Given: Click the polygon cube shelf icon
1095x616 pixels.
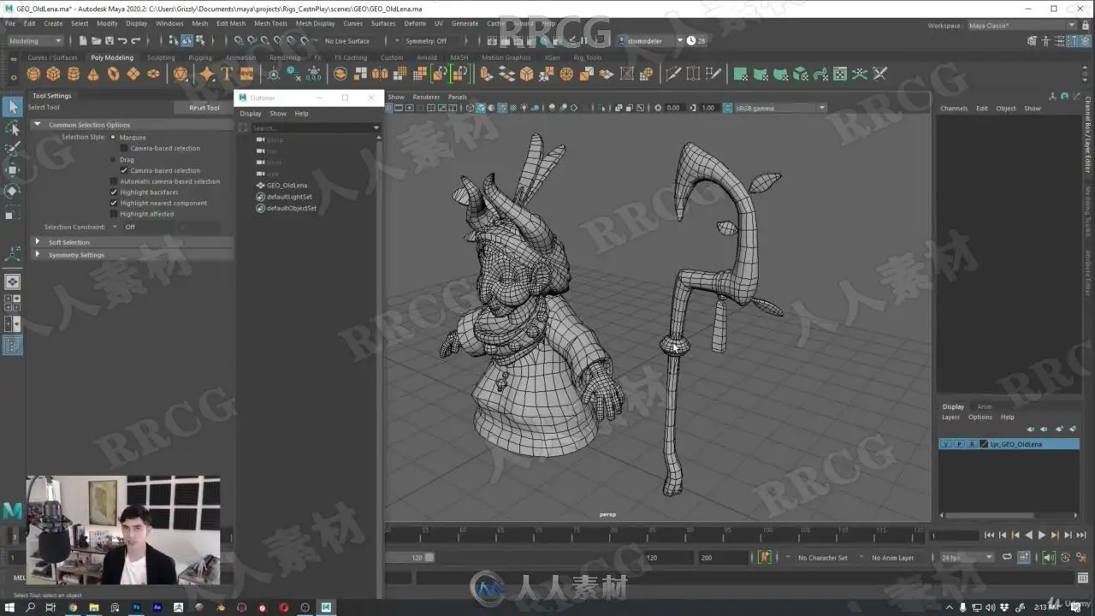Looking at the screenshot, I should click(53, 74).
